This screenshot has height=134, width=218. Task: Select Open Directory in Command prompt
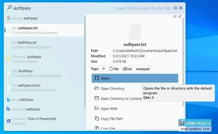[117, 98]
